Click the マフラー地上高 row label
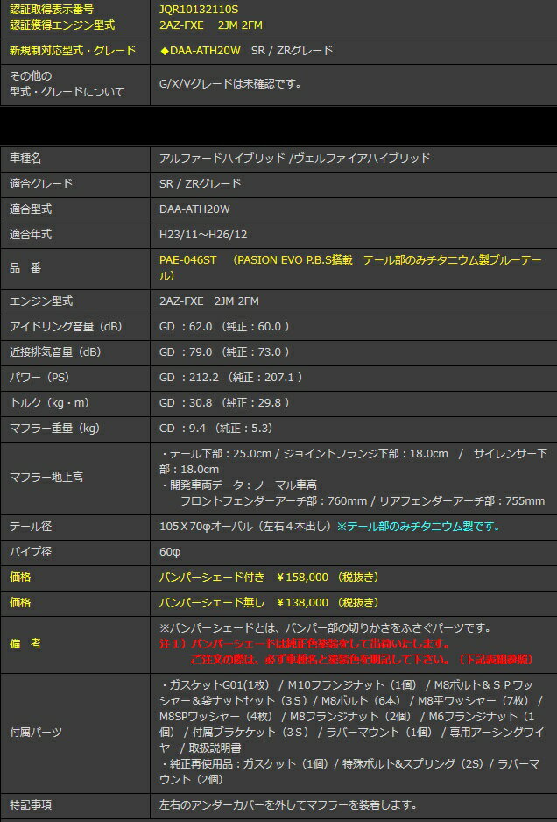The width and height of the screenshot is (557, 822). (46, 478)
